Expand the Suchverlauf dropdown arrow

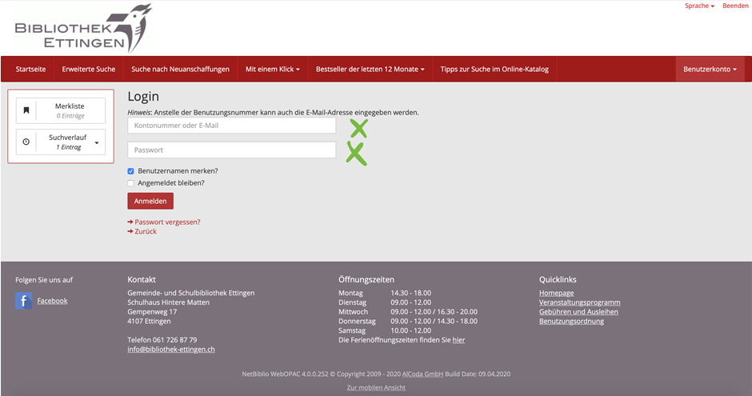click(x=97, y=142)
